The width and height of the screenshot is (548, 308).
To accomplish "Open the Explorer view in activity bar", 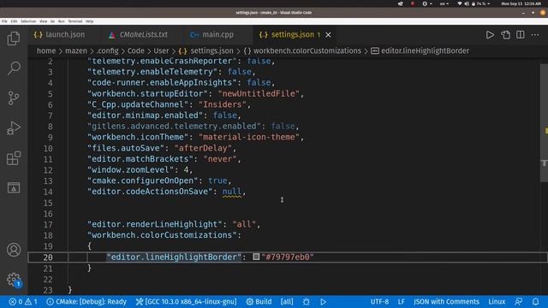I will [x=14, y=38].
